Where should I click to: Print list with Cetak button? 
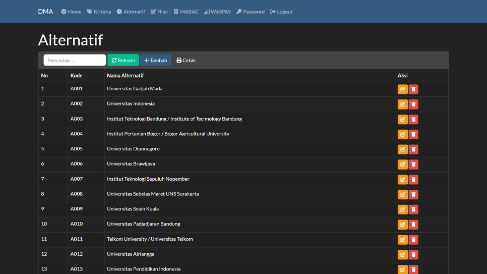[x=186, y=60]
